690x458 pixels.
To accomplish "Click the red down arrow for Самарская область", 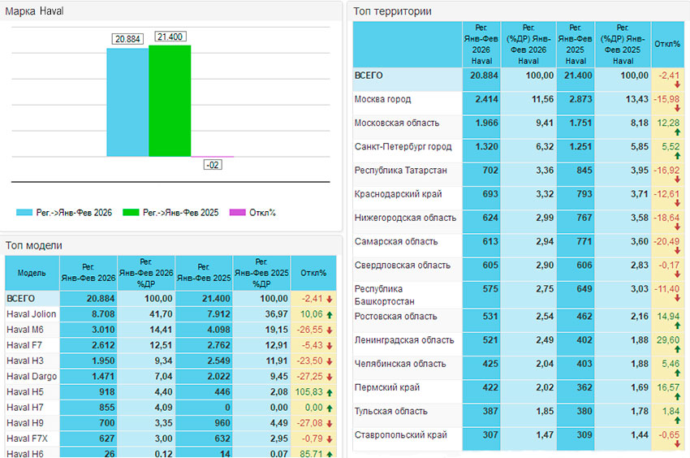I will click(677, 250).
